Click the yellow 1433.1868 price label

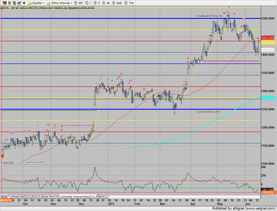(x=268, y=43)
